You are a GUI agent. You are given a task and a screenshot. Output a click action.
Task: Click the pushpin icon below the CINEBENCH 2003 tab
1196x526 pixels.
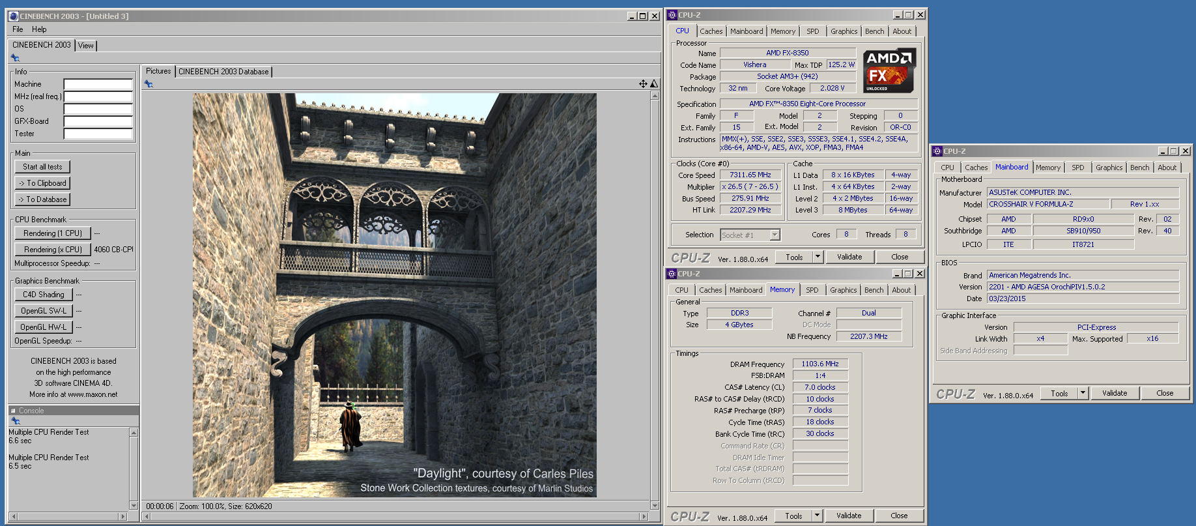point(15,58)
